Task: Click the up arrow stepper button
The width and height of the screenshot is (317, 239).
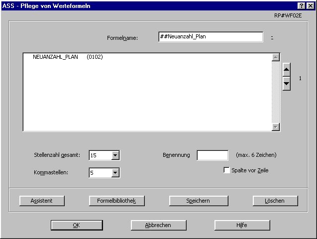Action: click(286, 69)
